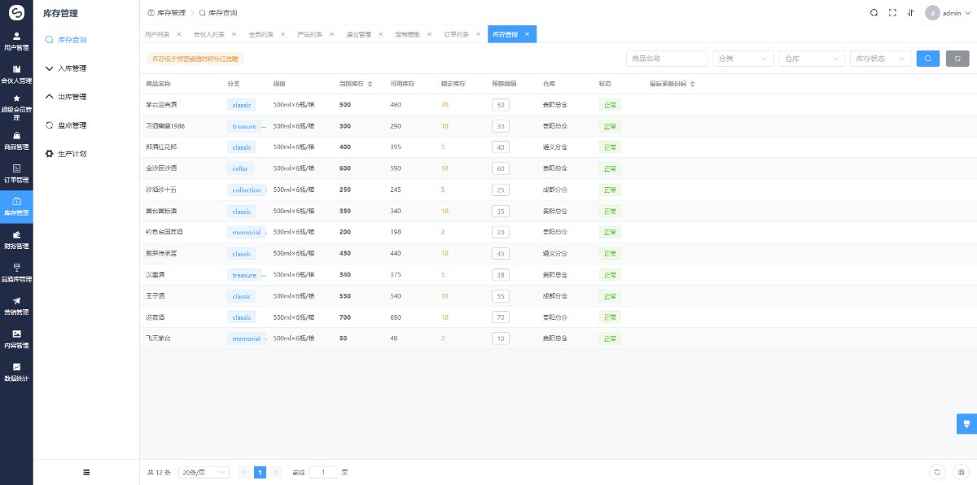Click the refresh icon at bottom right
Screen dimensions: 977x485
(x=937, y=472)
